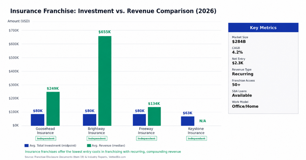Screen dimensions: 306x160
Task: Click the Independent badge under Freeway Insurance
Action: pyautogui.click(x=146, y=138)
